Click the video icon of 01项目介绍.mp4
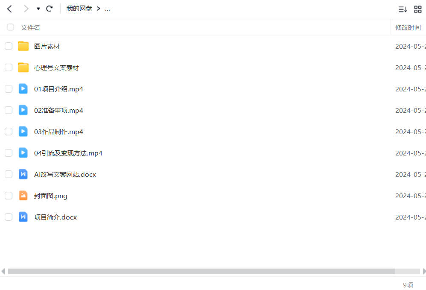Viewport: 426px width, 290px height. [23, 88]
